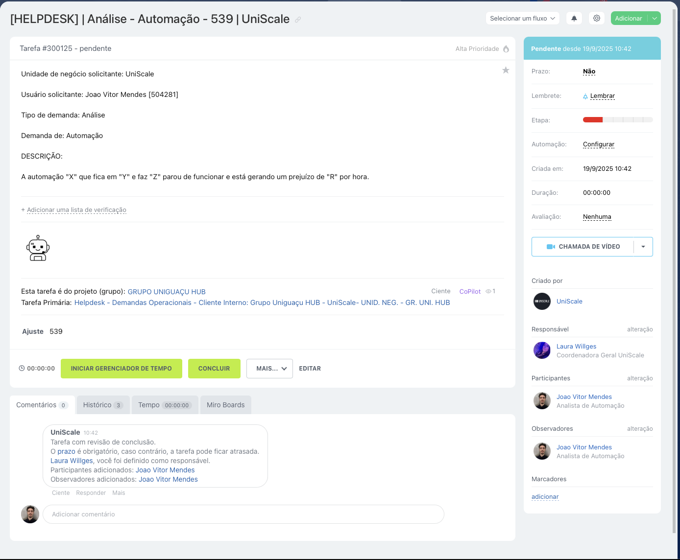Open the Miro Boards tab
This screenshot has height=560, width=680.
[225, 405]
